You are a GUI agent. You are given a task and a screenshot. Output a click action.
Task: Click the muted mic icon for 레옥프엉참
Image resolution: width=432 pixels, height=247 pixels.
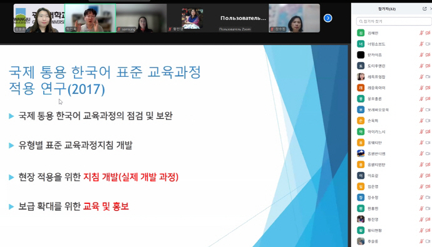tap(421, 77)
